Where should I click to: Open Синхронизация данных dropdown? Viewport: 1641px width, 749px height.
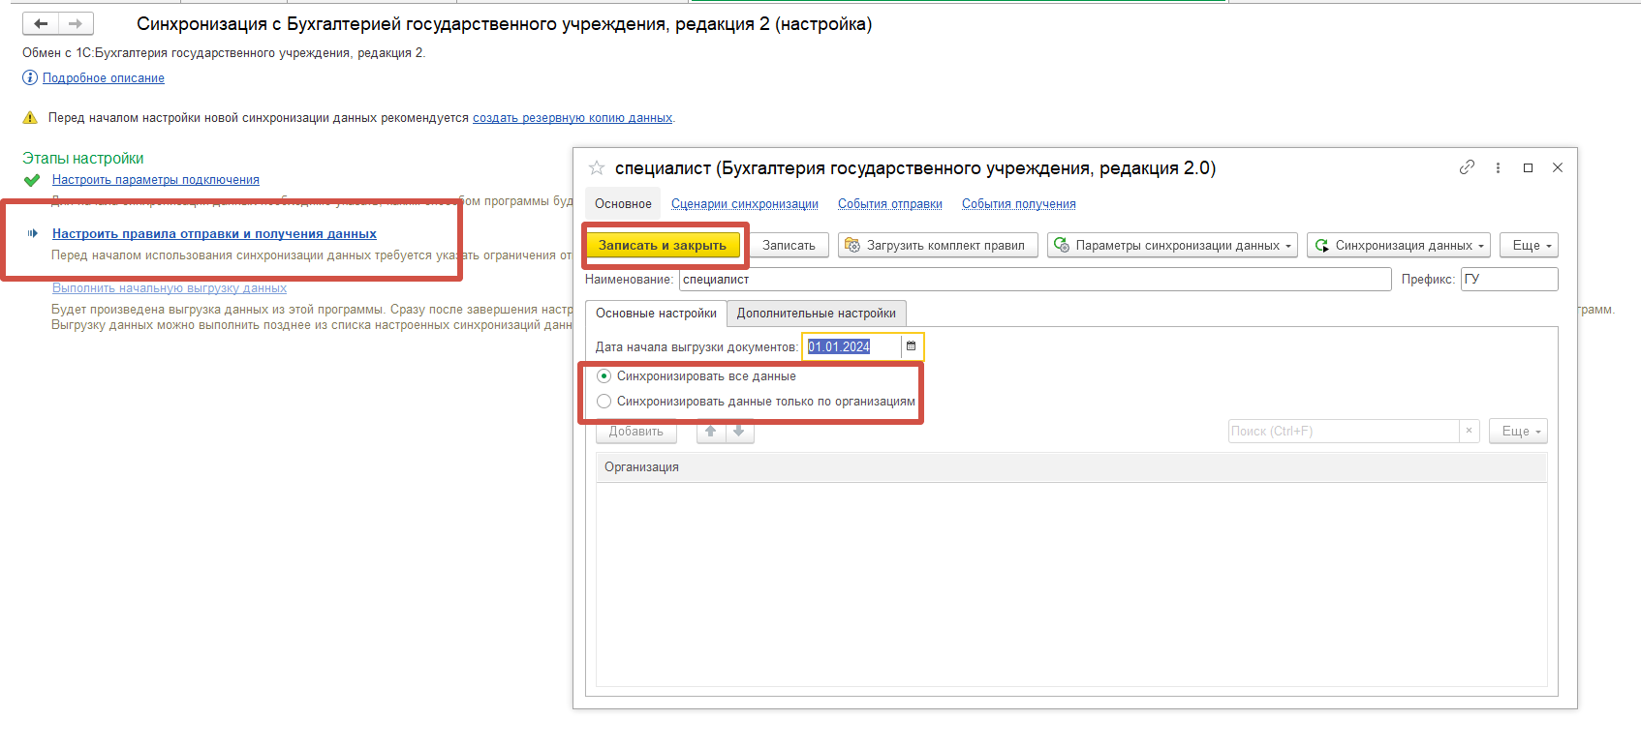tap(1399, 246)
